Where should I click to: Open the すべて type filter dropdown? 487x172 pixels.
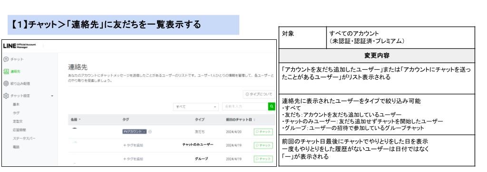pos(195,107)
